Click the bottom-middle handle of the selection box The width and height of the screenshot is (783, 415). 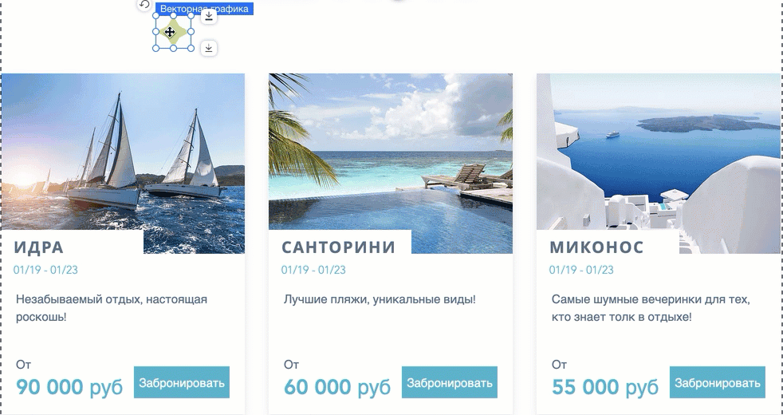(x=173, y=48)
